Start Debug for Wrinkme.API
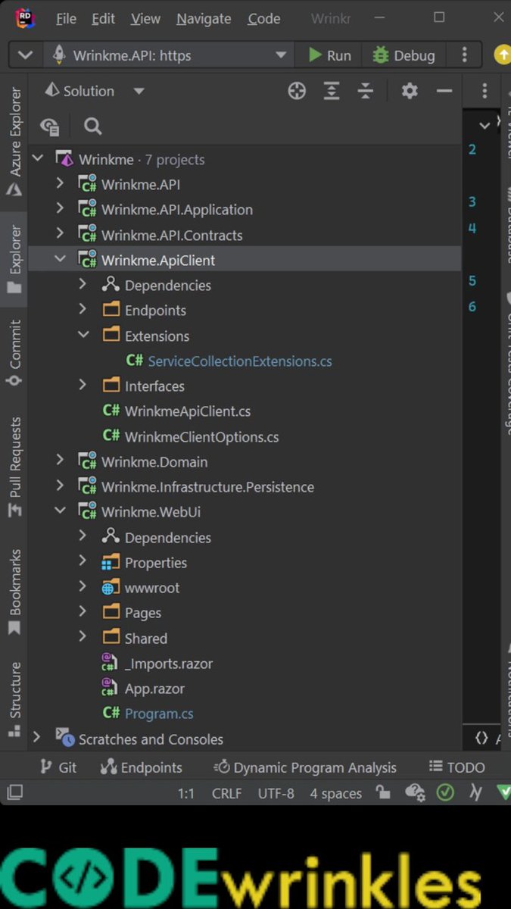The height and width of the screenshot is (909, 511). 404,55
